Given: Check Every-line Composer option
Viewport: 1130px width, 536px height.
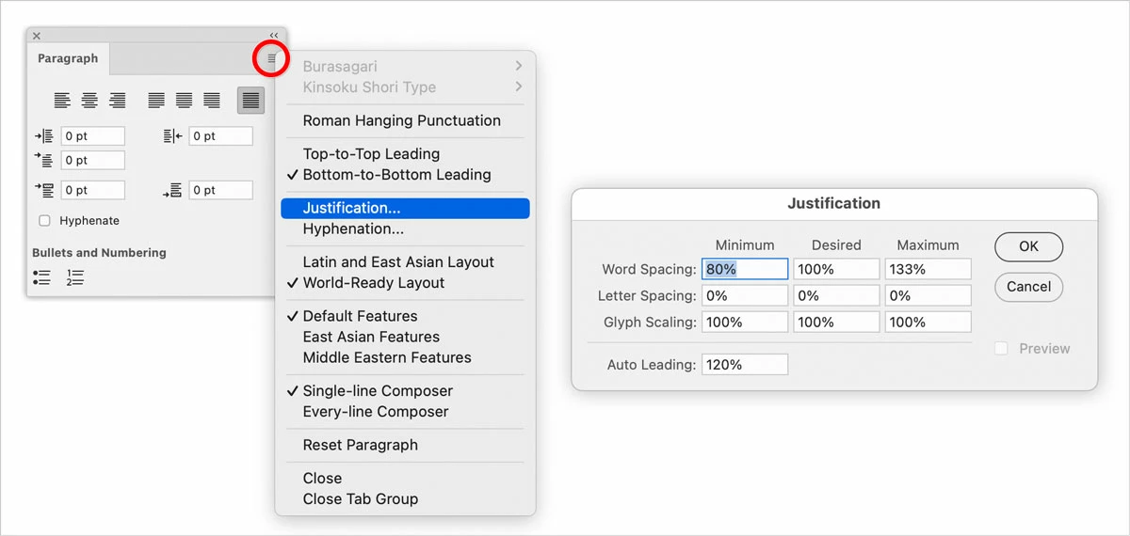Looking at the screenshot, I should pos(376,412).
